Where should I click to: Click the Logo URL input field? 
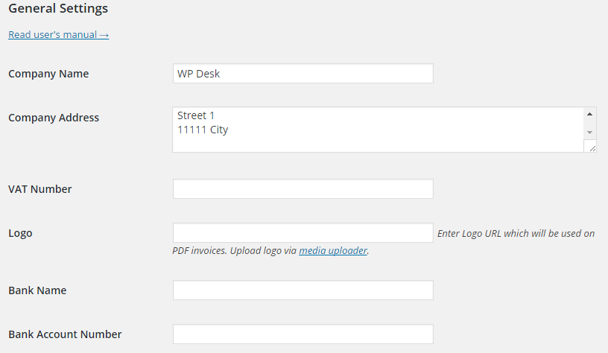(x=303, y=233)
